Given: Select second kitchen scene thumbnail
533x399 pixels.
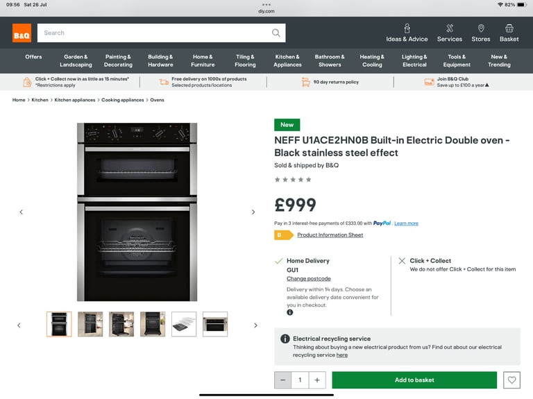Looking at the screenshot, I should pos(90,324).
